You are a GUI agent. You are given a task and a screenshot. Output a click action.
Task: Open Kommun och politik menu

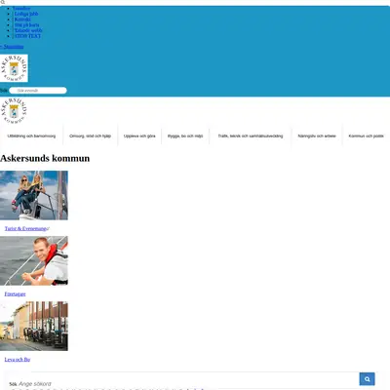(x=367, y=136)
